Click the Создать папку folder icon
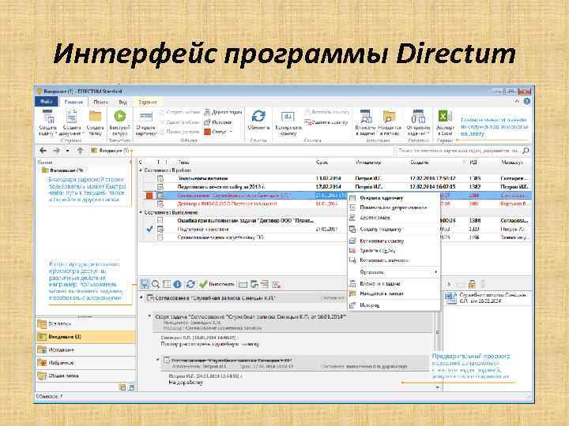 95,117
